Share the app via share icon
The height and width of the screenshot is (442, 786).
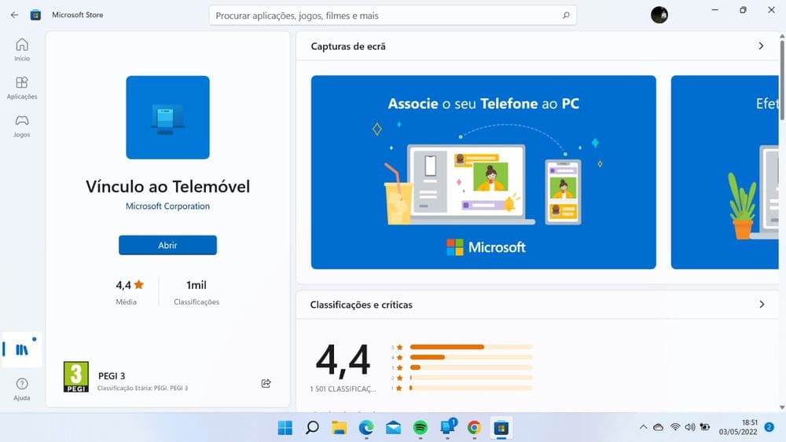coord(266,383)
